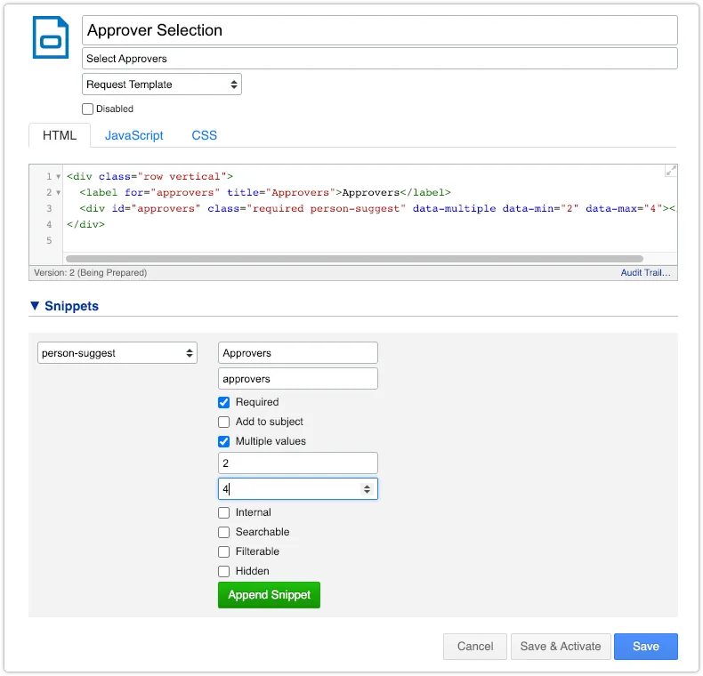Click the Cancel button
This screenshot has width=703, height=676.
pyautogui.click(x=475, y=647)
